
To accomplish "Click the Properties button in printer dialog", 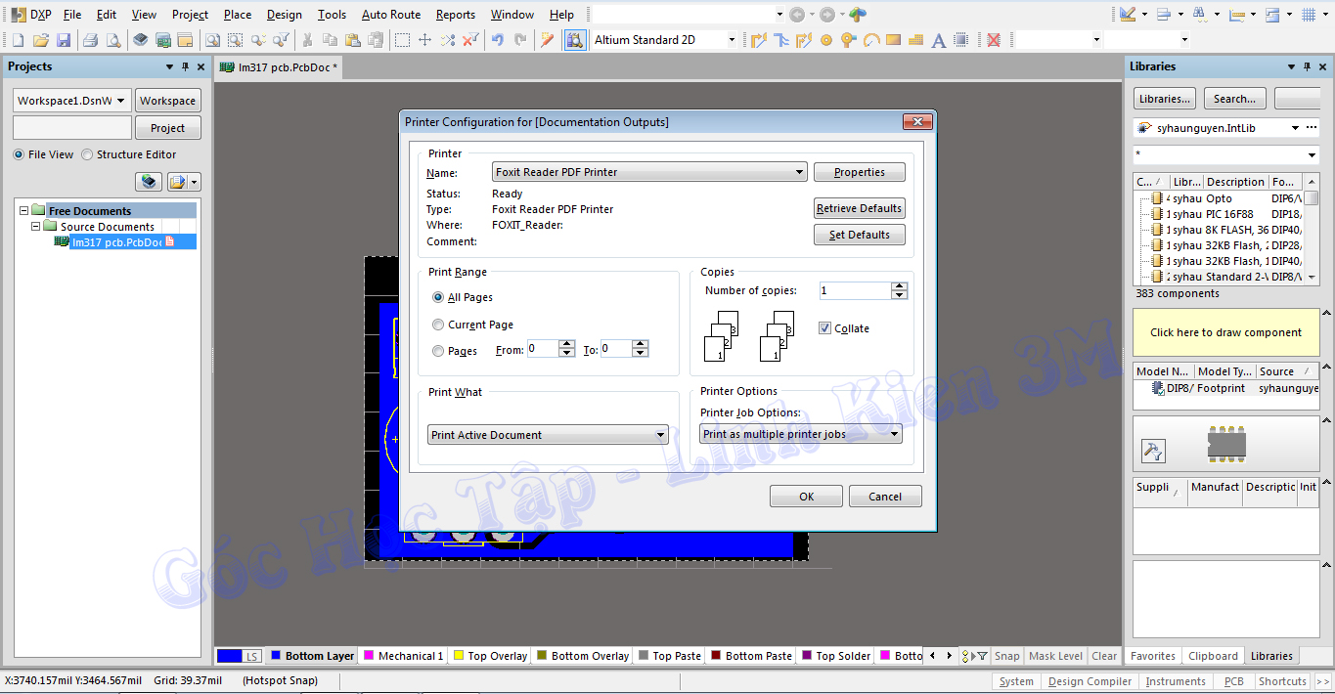I will click(x=860, y=172).
